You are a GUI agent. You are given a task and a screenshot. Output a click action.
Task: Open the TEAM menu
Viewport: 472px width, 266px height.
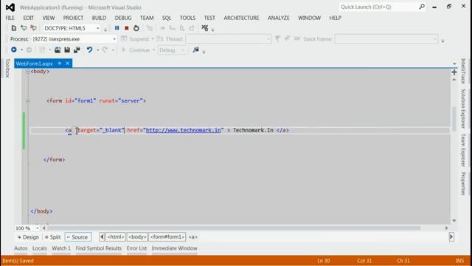click(147, 18)
